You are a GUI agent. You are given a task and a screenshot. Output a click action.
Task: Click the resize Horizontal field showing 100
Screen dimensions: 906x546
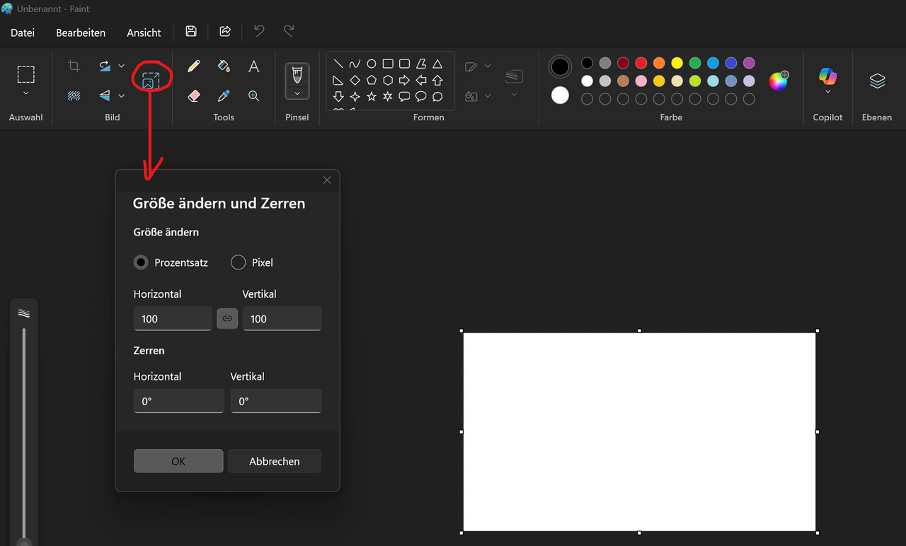point(173,319)
